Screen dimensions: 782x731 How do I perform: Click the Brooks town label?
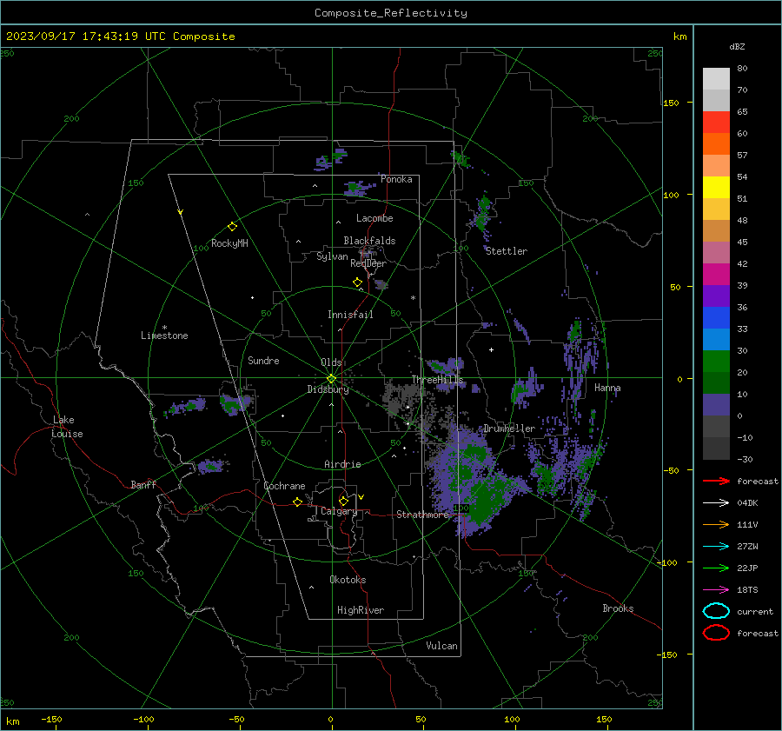pyautogui.click(x=618, y=608)
